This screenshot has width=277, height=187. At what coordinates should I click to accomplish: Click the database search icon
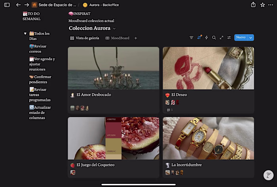(x=214, y=38)
